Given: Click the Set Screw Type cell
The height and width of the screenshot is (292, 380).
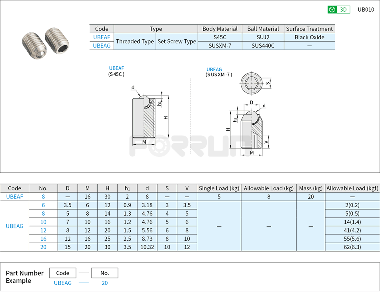Looking at the screenshot, I should point(177,42).
